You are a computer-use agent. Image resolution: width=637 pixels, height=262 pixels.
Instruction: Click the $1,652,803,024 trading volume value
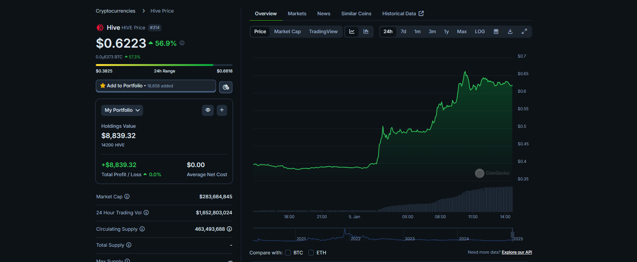pos(214,212)
